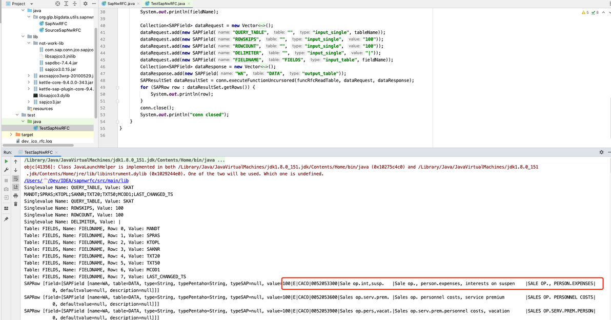Go to next highlighted error arrow
611x320 pixels.
[x=609, y=12]
